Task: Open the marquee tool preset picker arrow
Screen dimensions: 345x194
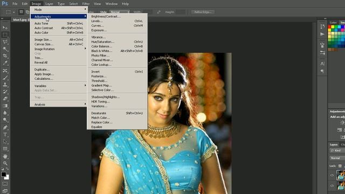Action: [13, 12]
